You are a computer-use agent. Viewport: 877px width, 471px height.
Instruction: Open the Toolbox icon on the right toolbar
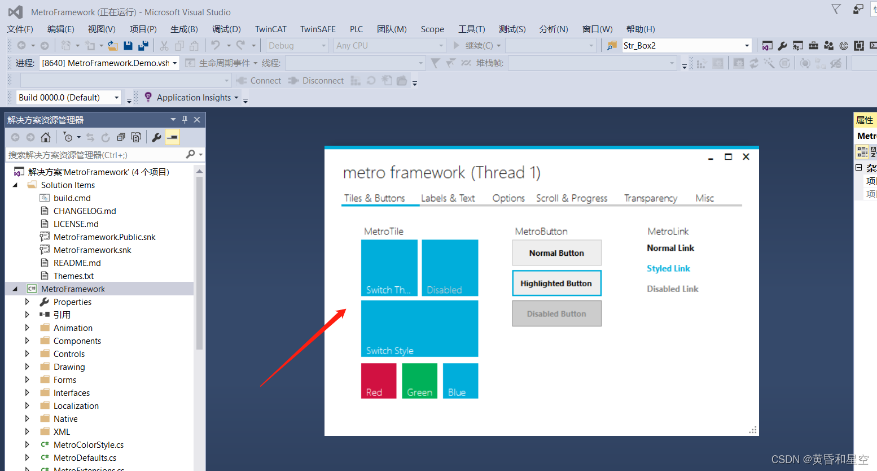(813, 46)
